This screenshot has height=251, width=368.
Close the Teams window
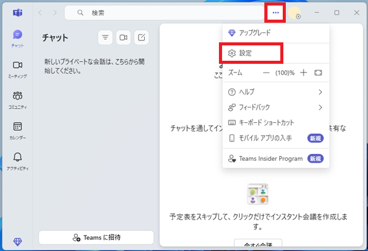[356, 13]
